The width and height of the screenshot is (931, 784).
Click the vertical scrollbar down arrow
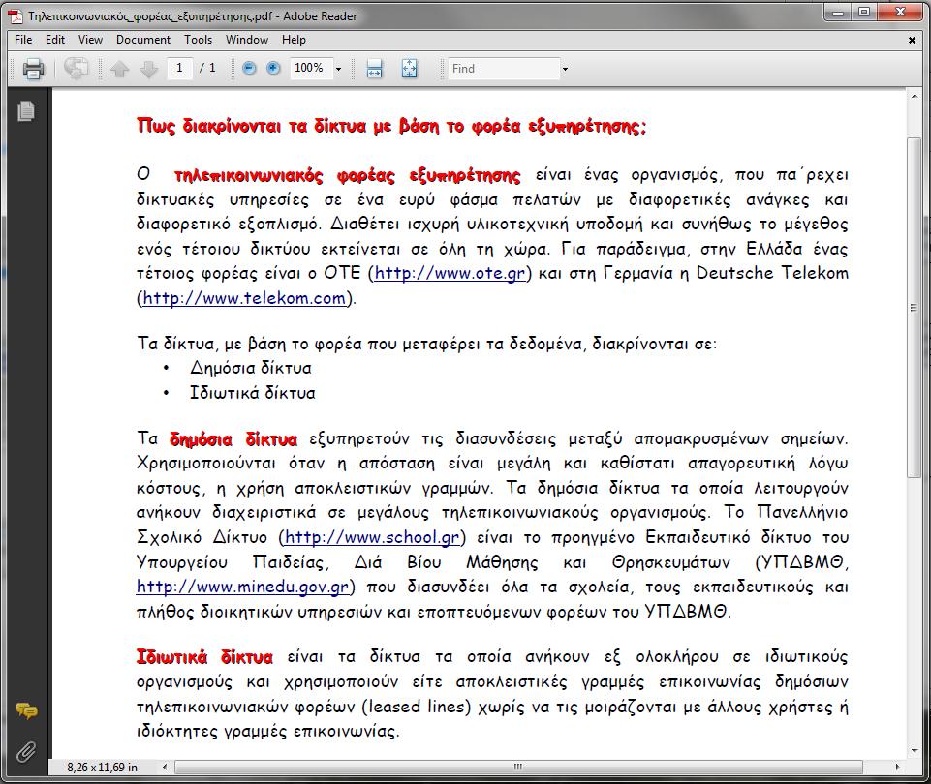pos(914,751)
